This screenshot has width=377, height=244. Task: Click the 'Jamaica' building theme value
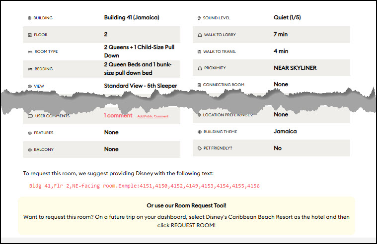(x=285, y=131)
